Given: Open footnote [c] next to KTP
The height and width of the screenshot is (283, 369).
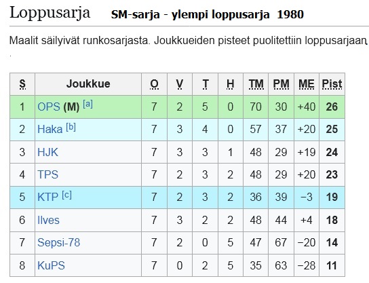Looking at the screenshot, I should pos(67,195).
